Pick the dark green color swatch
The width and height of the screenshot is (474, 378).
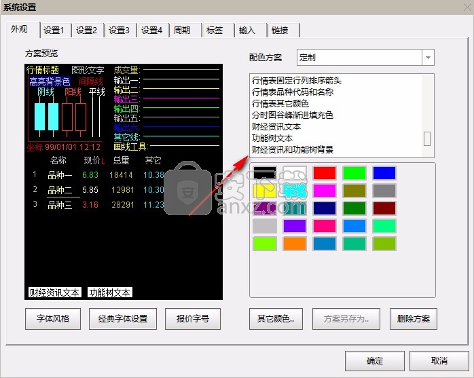tap(354, 208)
